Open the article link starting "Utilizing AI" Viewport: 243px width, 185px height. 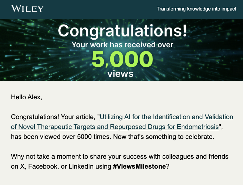point(166,117)
